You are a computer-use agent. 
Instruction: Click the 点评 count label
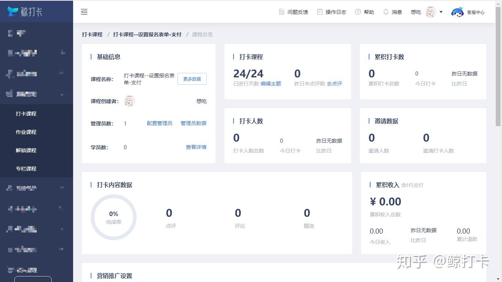[x=171, y=226]
